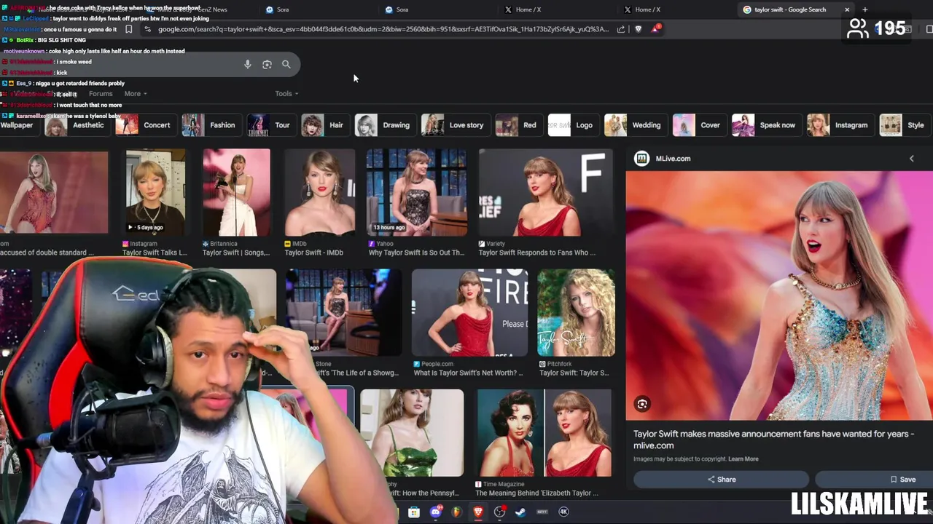Select the taylor swift - Google Search tab
Screen dimensions: 933x524
tap(789, 9)
